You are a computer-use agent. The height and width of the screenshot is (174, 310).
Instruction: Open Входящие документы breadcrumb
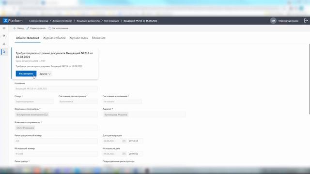point(88,21)
